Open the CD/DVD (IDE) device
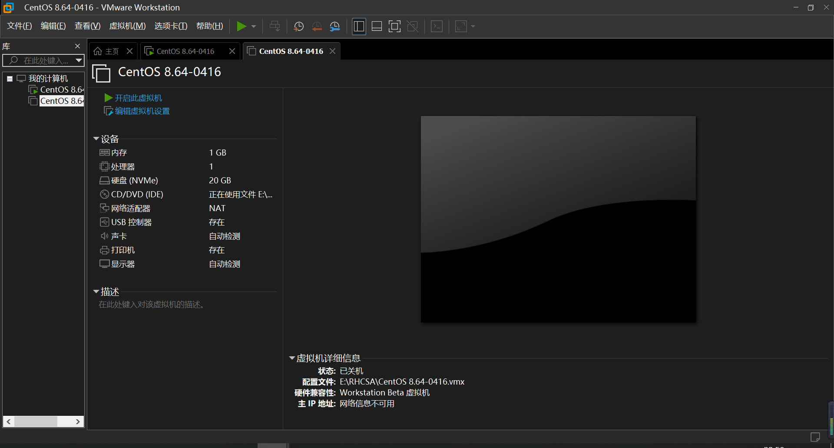Image resolution: width=834 pixels, height=448 pixels. pos(132,194)
